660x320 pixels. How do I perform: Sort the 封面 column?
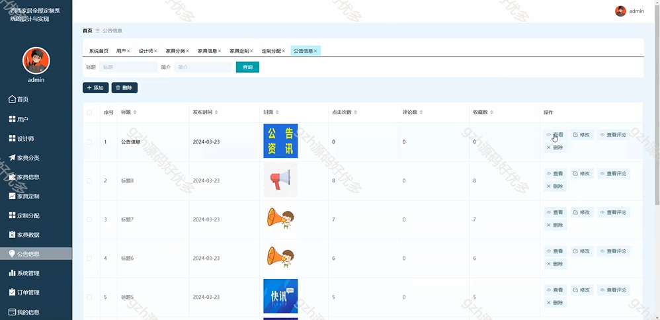pyautogui.click(x=277, y=112)
